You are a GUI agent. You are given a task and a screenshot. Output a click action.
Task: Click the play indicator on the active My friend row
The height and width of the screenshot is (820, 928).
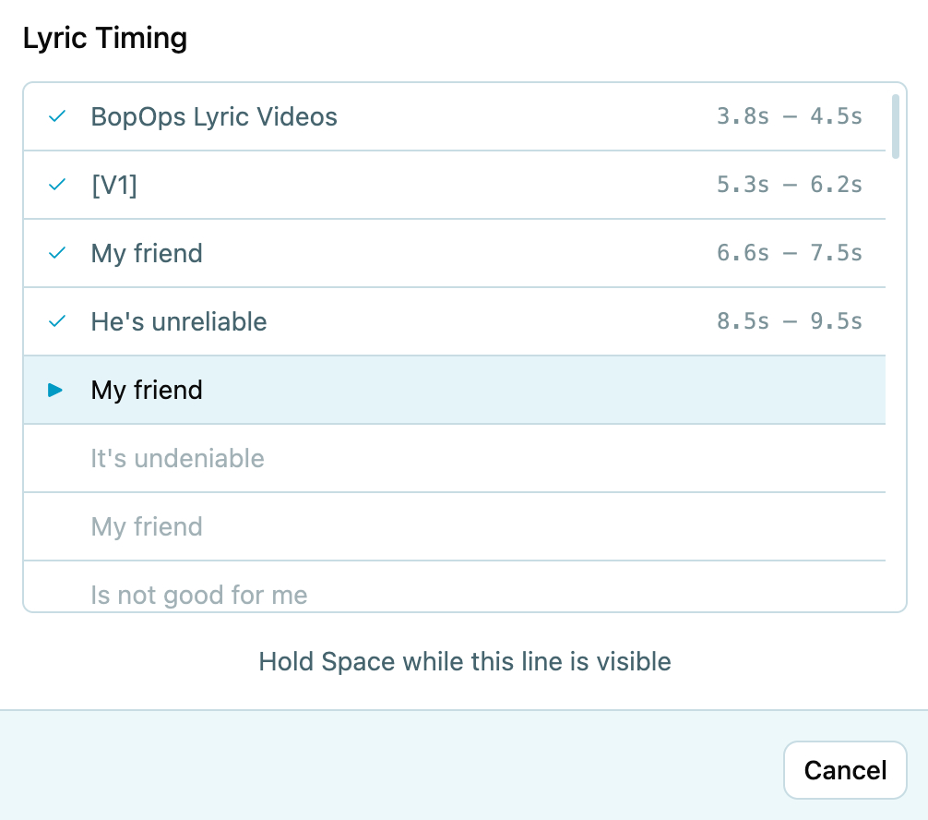[x=56, y=390]
